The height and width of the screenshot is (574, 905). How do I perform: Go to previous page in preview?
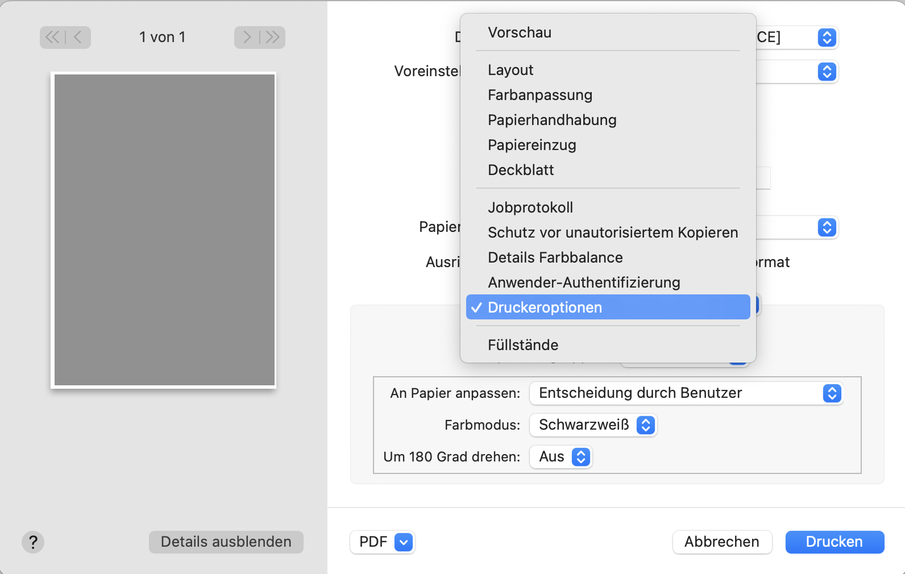78,38
